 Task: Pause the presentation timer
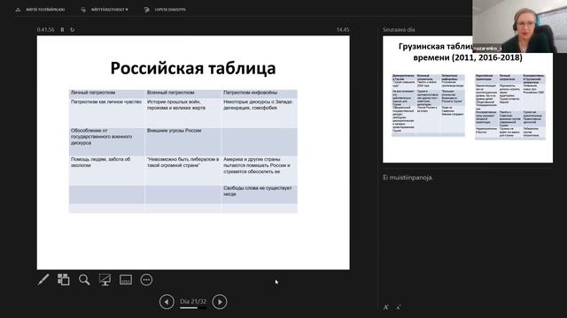click(x=62, y=29)
